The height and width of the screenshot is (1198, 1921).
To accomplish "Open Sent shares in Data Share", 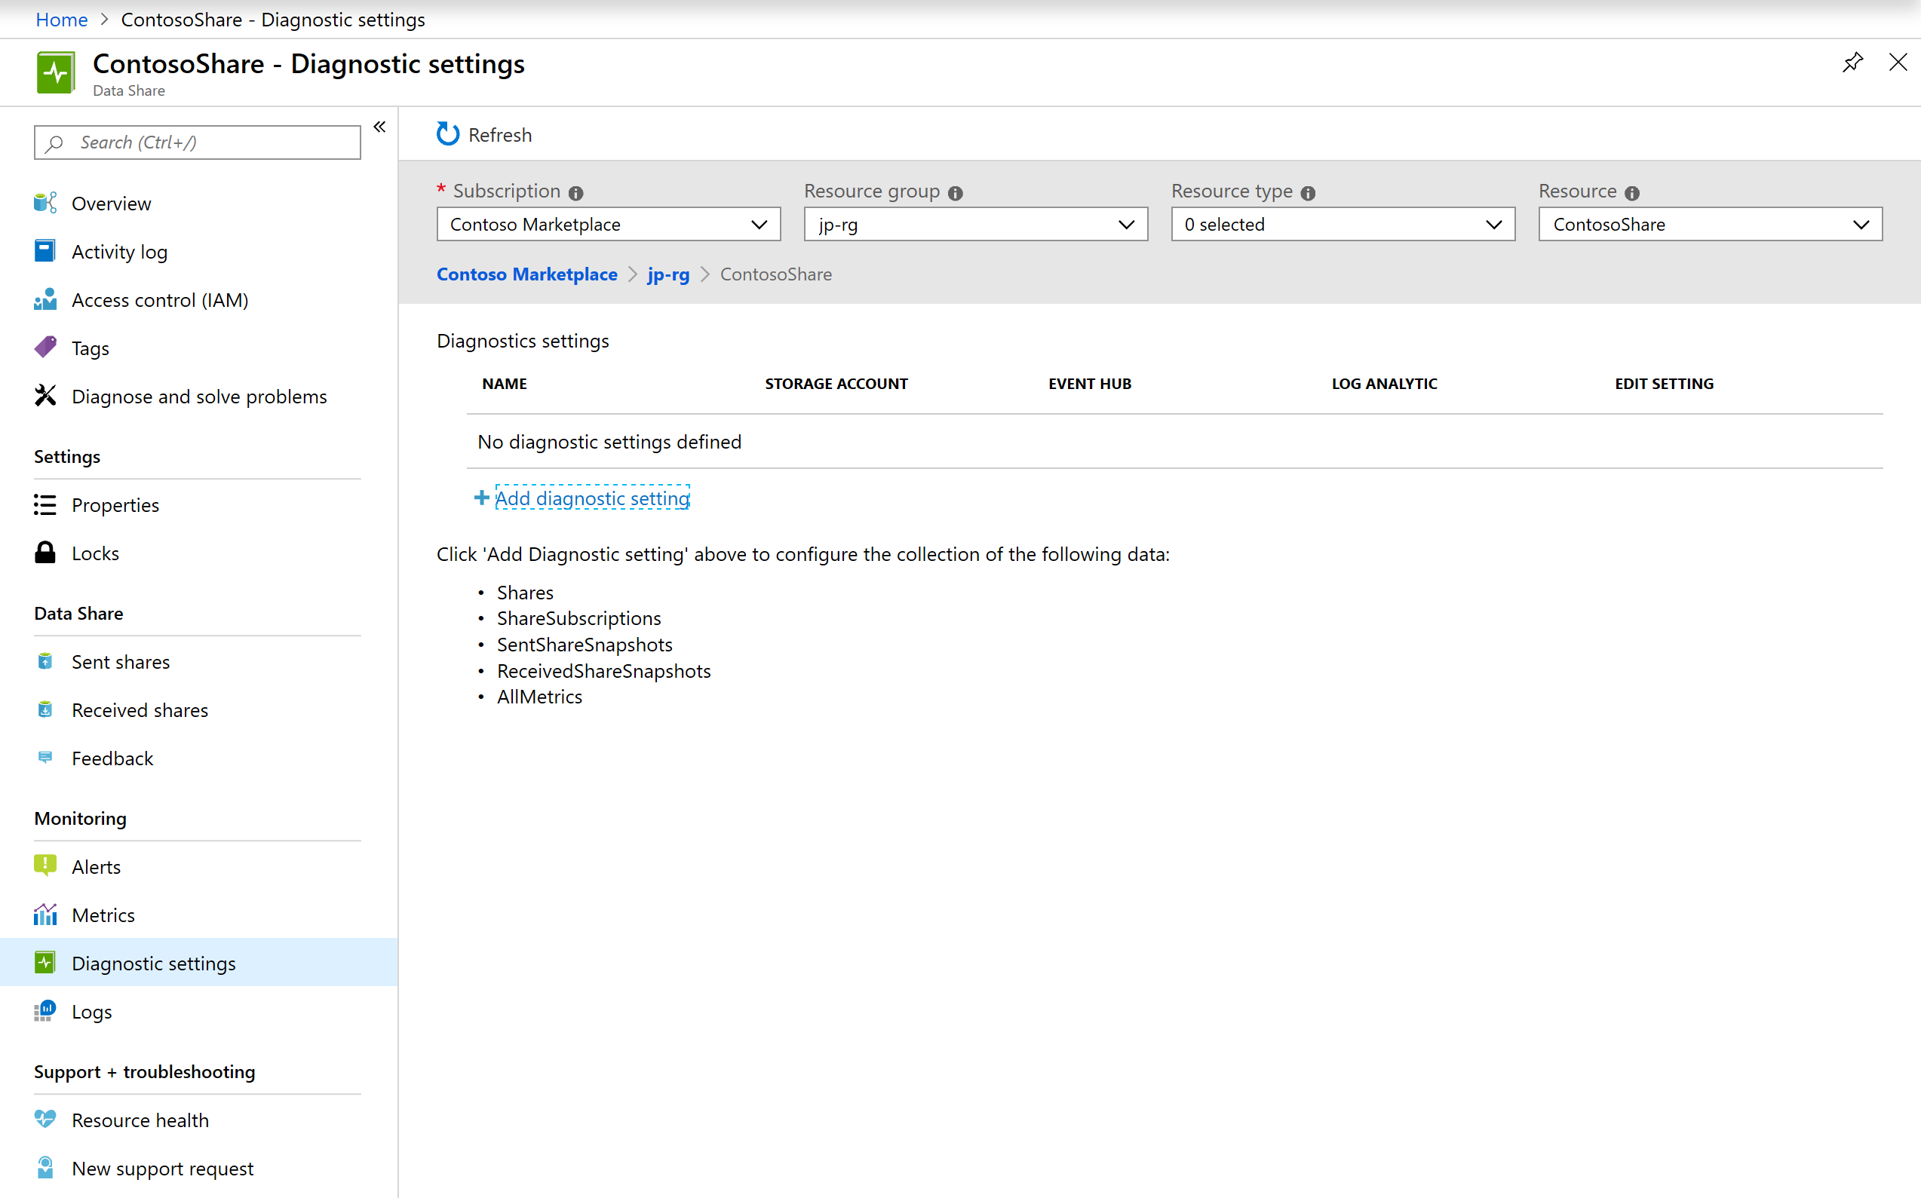I will pos(121,661).
